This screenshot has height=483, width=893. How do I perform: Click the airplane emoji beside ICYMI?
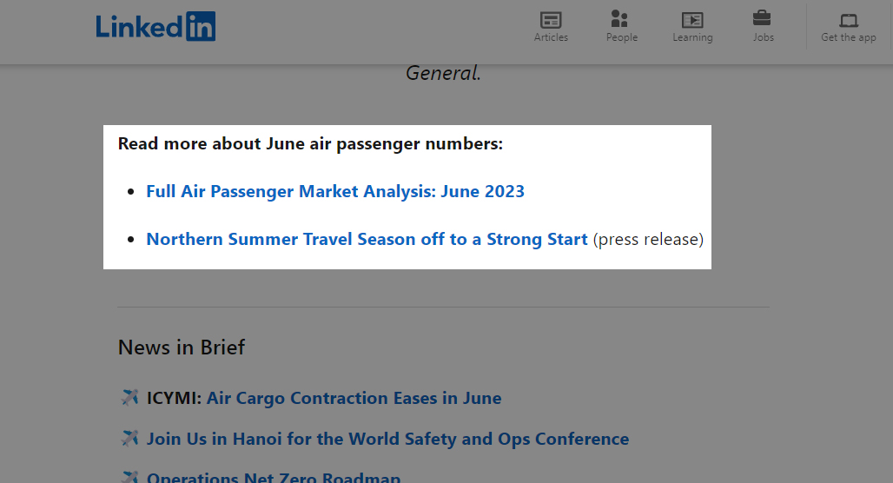click(129, 397)
